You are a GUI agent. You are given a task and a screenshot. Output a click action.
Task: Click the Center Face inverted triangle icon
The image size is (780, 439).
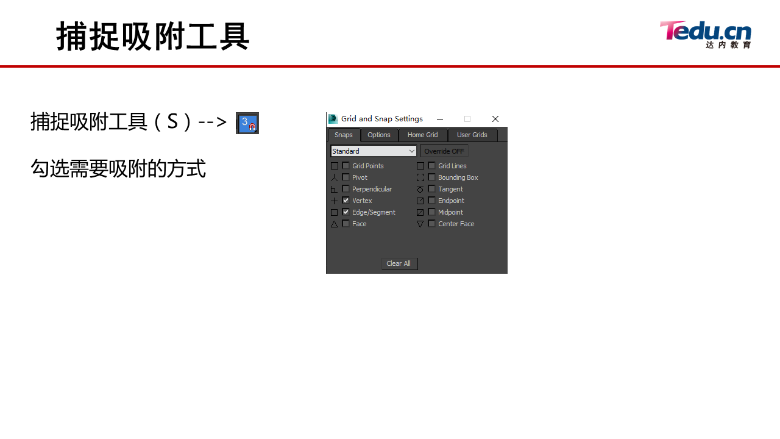click(x=420, y=224)
